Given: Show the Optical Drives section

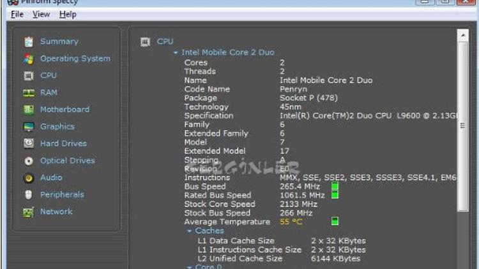Looking at the screenshot, I should (x=68, y=161).
